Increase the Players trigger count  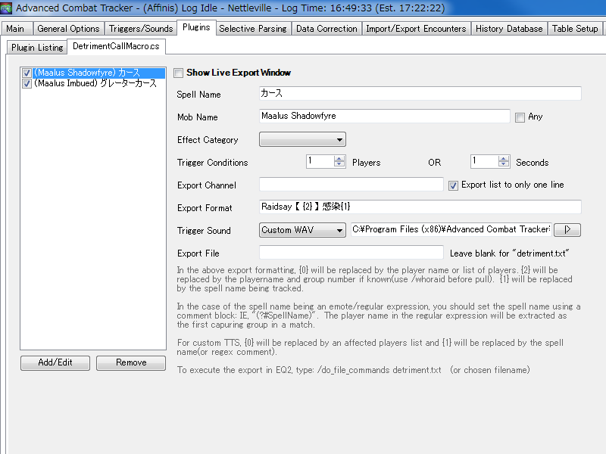tap(339, 158)
